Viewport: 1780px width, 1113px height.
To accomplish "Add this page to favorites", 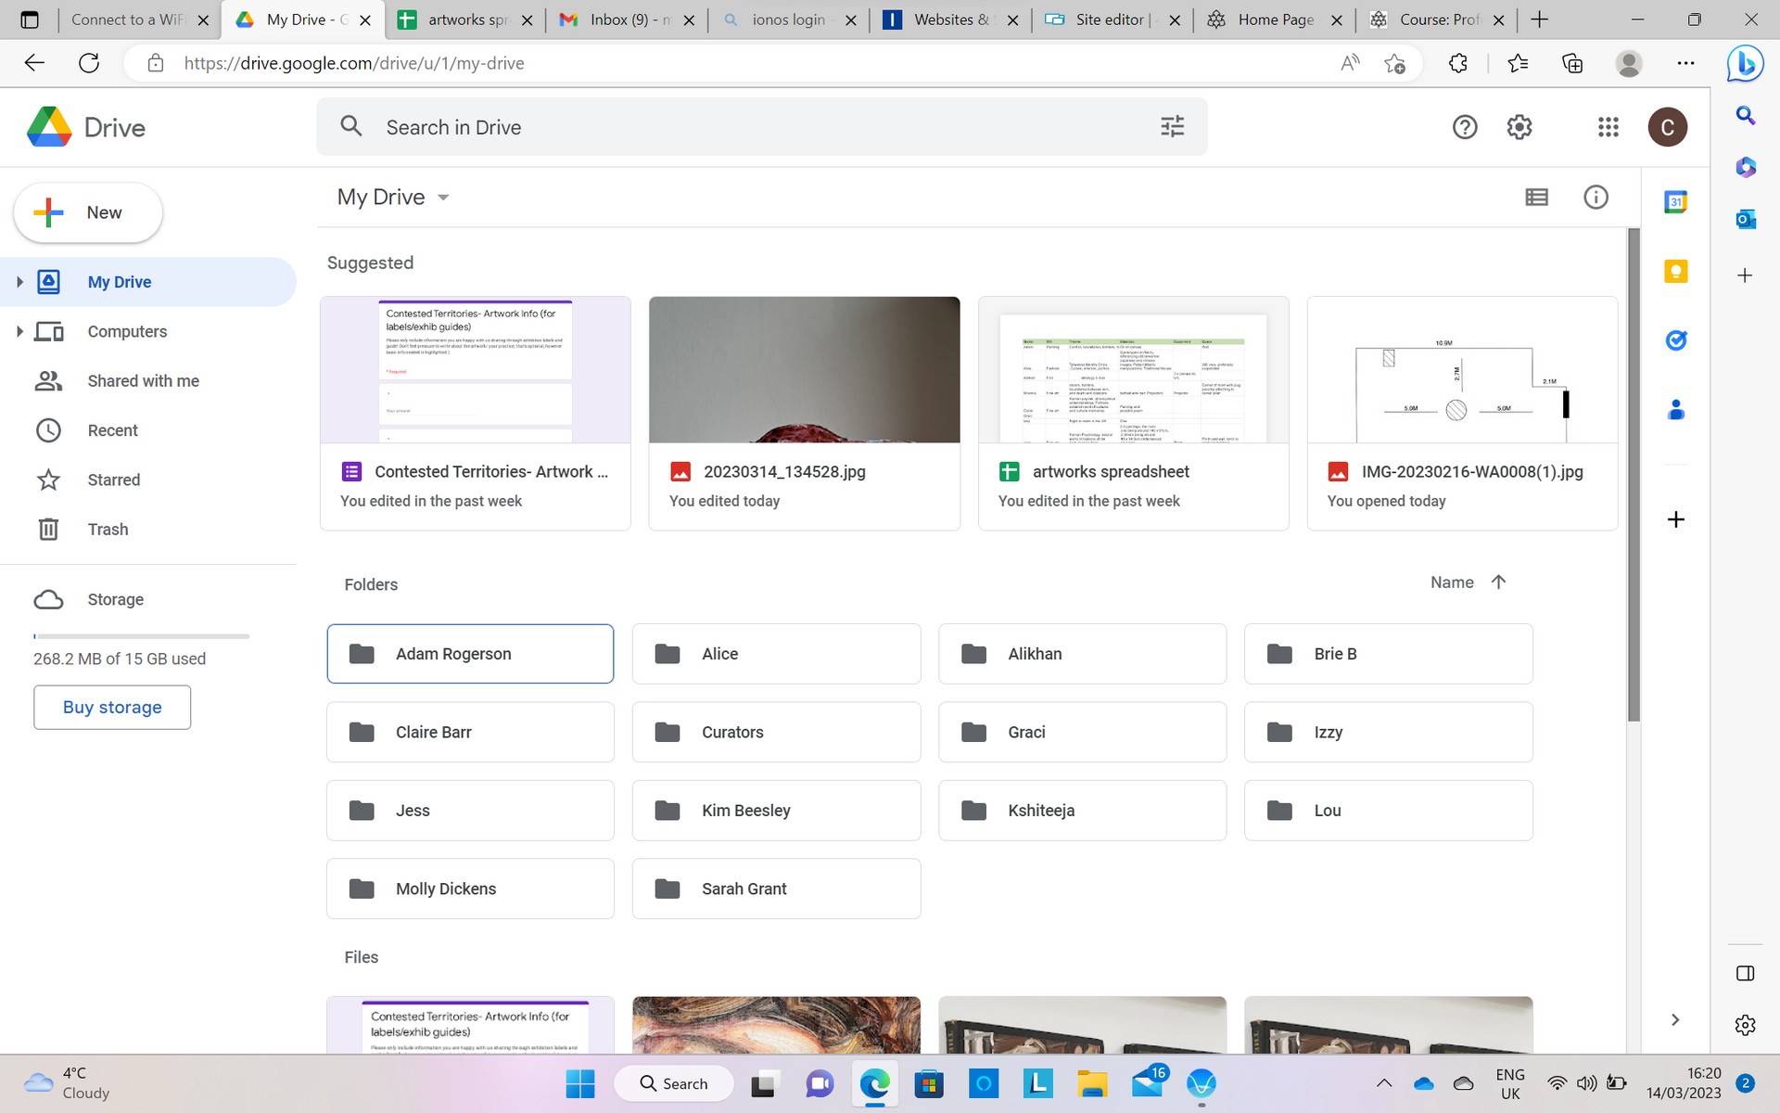I will (x=1394, y=63).
